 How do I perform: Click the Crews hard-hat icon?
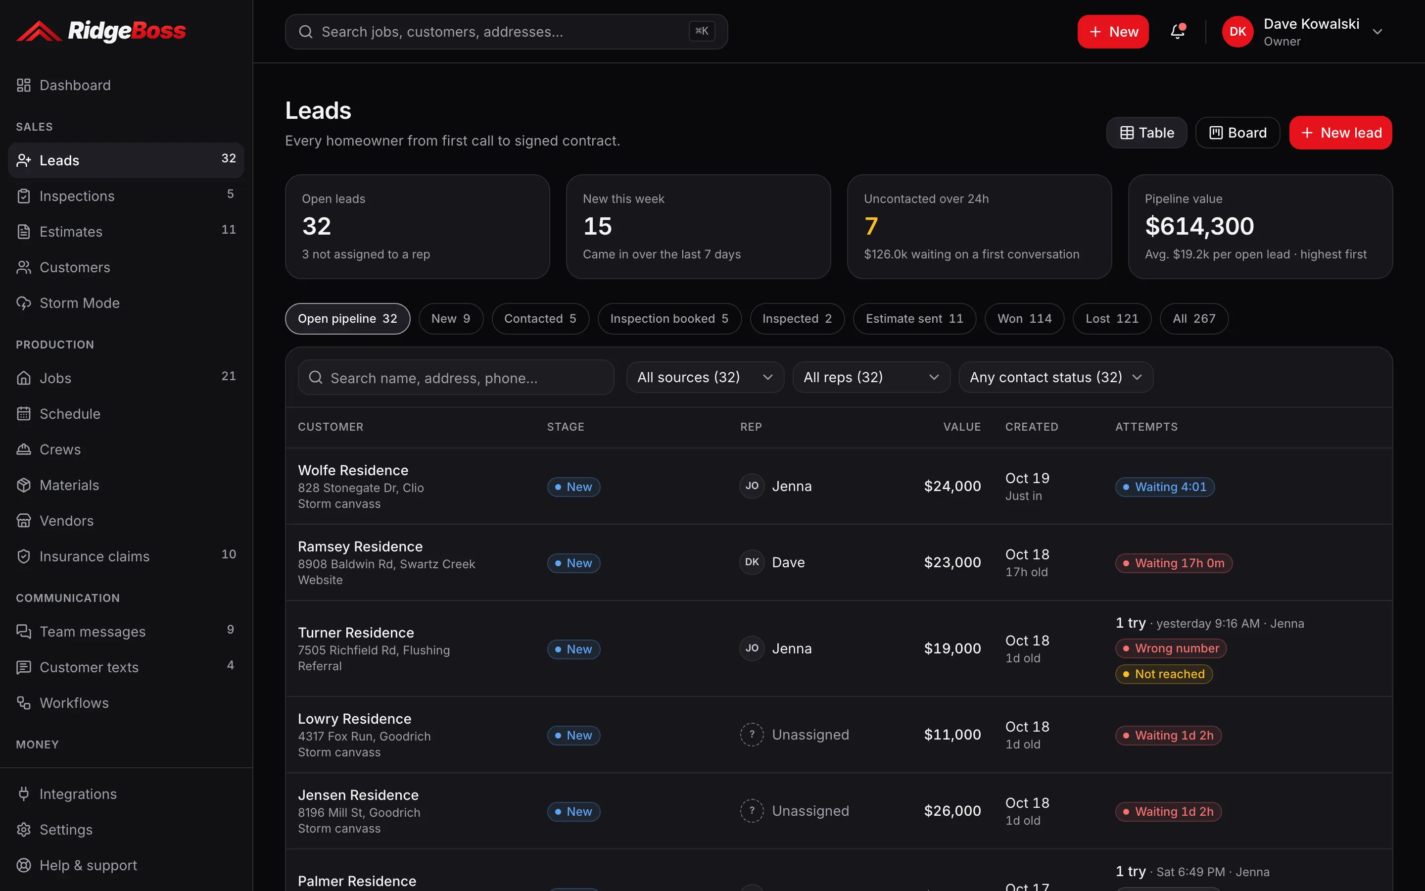24,449
